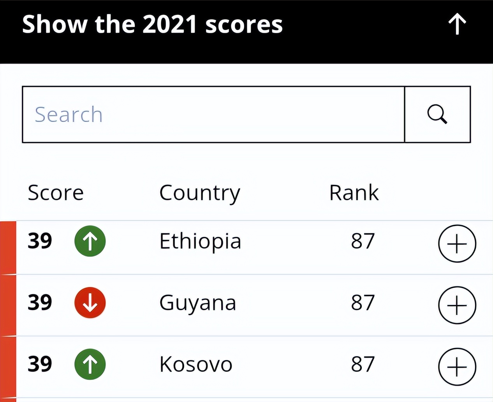
Task: Expand Ethiopia row with plus icon
Action: 457,243
